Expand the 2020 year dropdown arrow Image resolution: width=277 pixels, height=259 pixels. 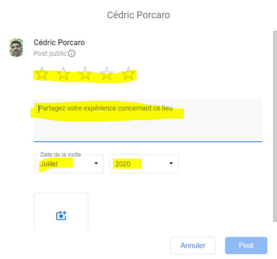(171, 163)
